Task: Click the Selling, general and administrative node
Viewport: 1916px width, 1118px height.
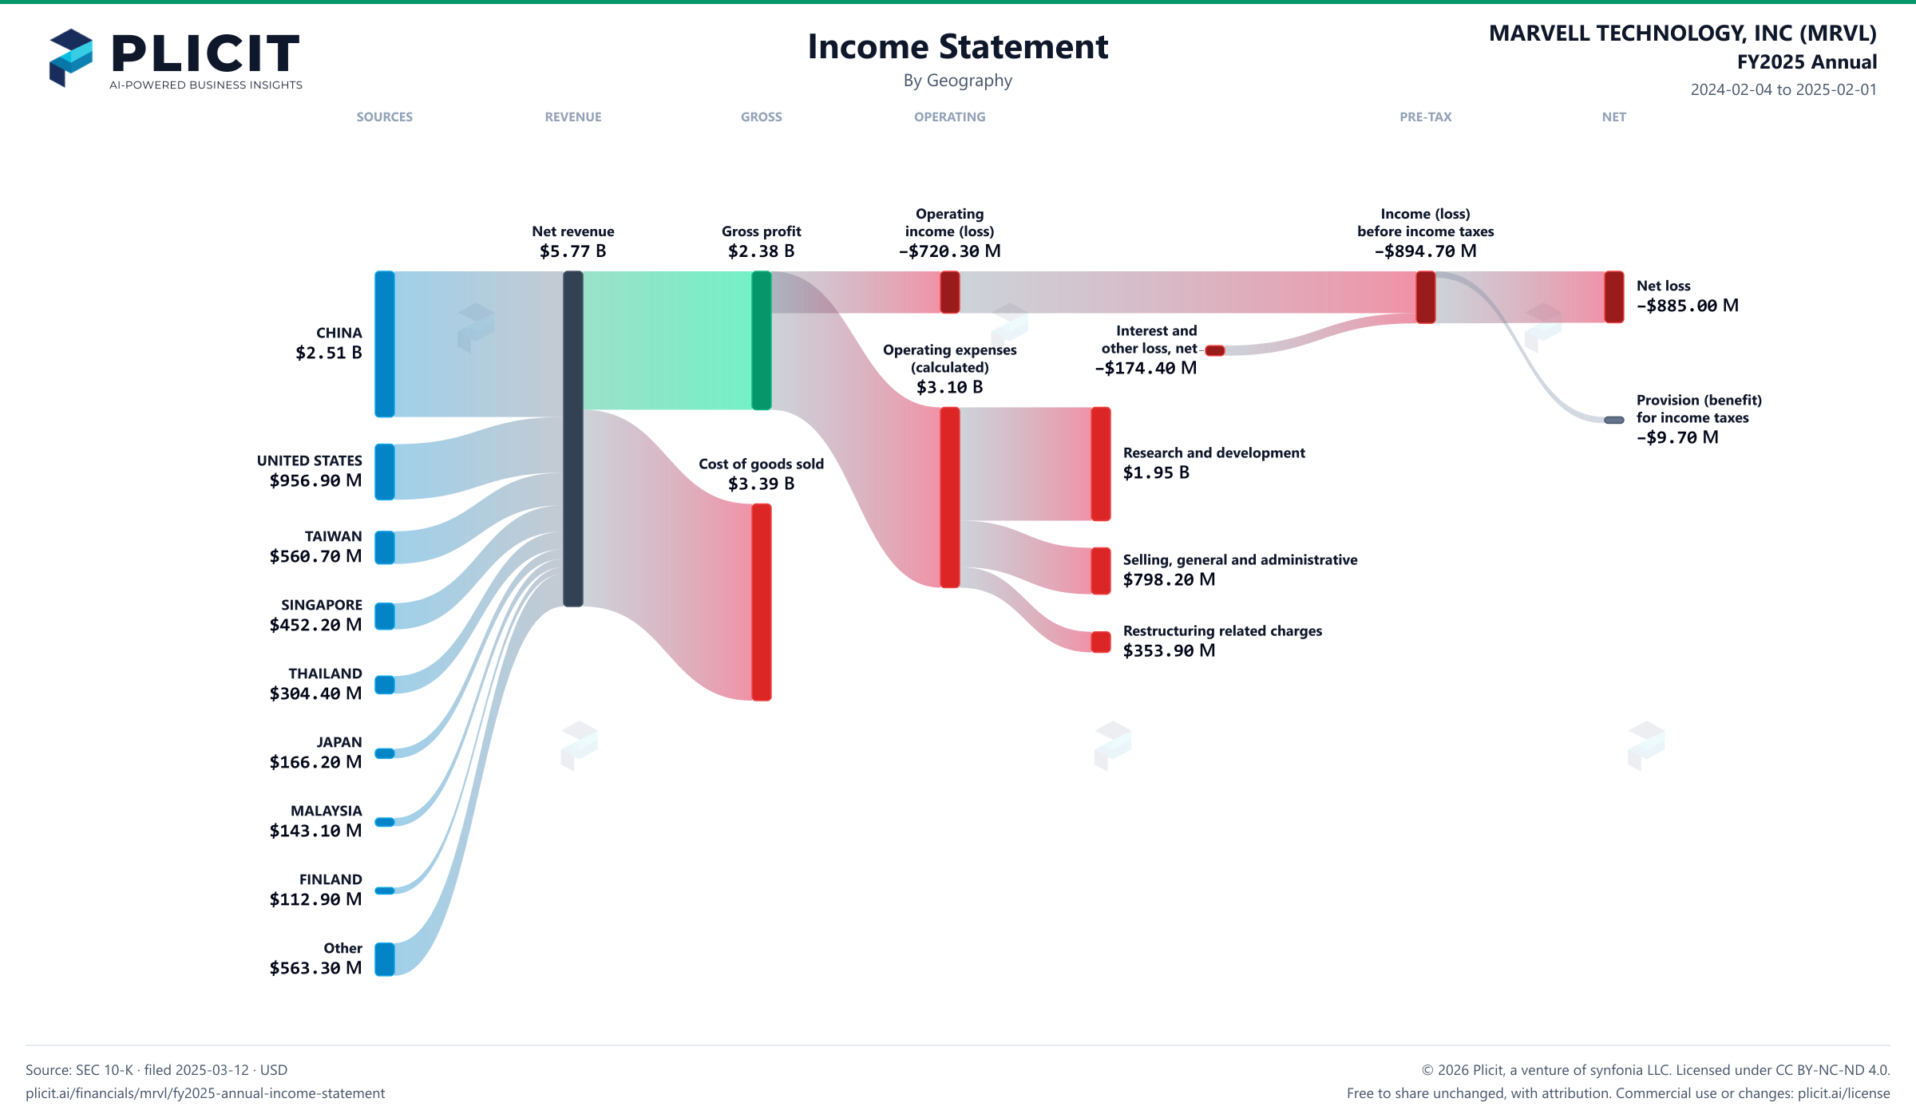Action: 1101,571
